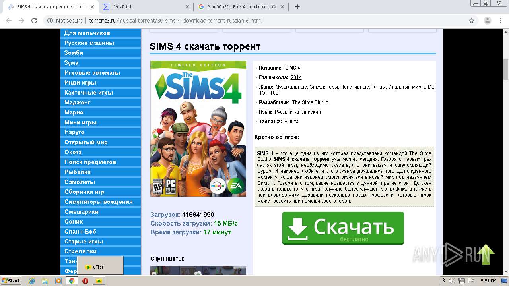Open Internet Explorer from the taskbar
This screenshot has height=286, width=509.
coord(31,281)
